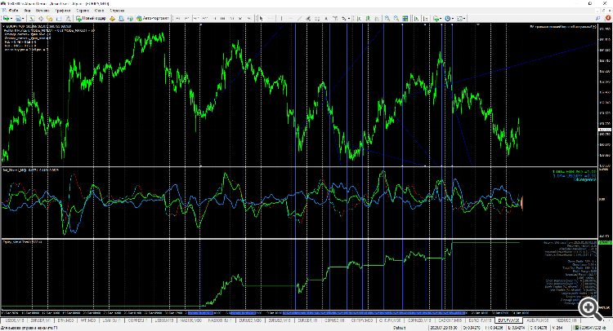The width and height of the screenshot is (613, 331).
Task: Expand the Profiles dropdown arrow
Action: (23, 18)
